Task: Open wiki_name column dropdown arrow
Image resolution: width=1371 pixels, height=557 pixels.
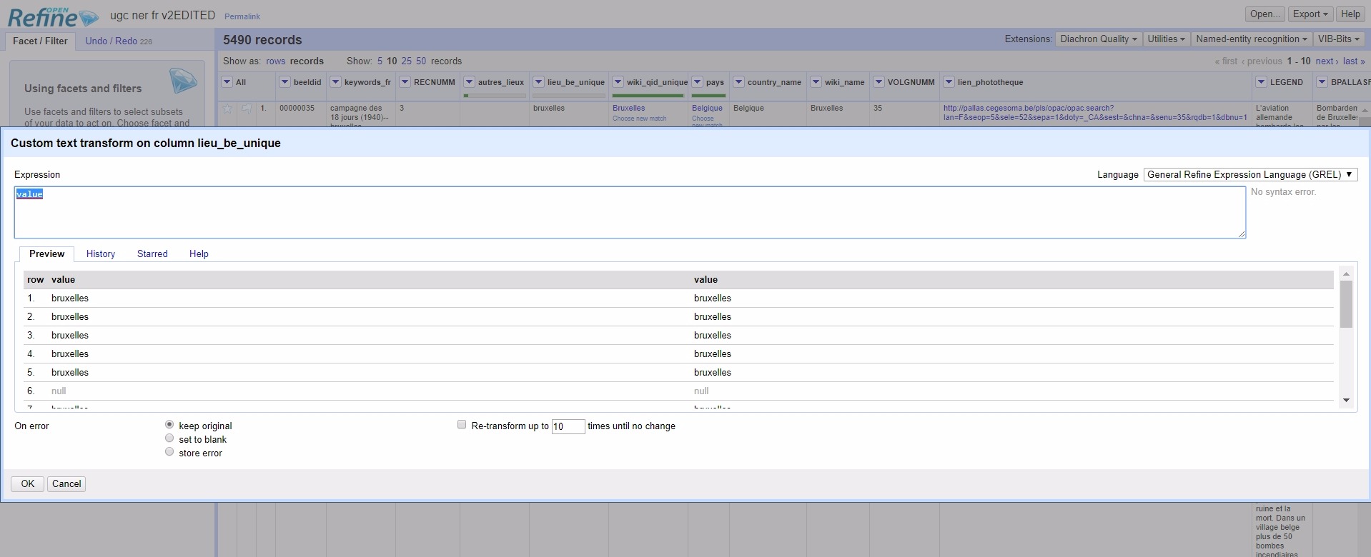Action: pos(816,82)
